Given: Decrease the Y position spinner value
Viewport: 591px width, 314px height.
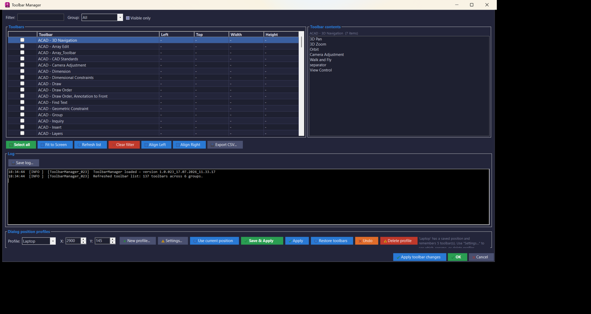Looking at the screenshot, I should coord(113,242).
